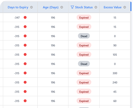This screenshot has width=133, height=108.
Task: Select excess value 15 in the -347 row
Action: [x=115, y=18]
